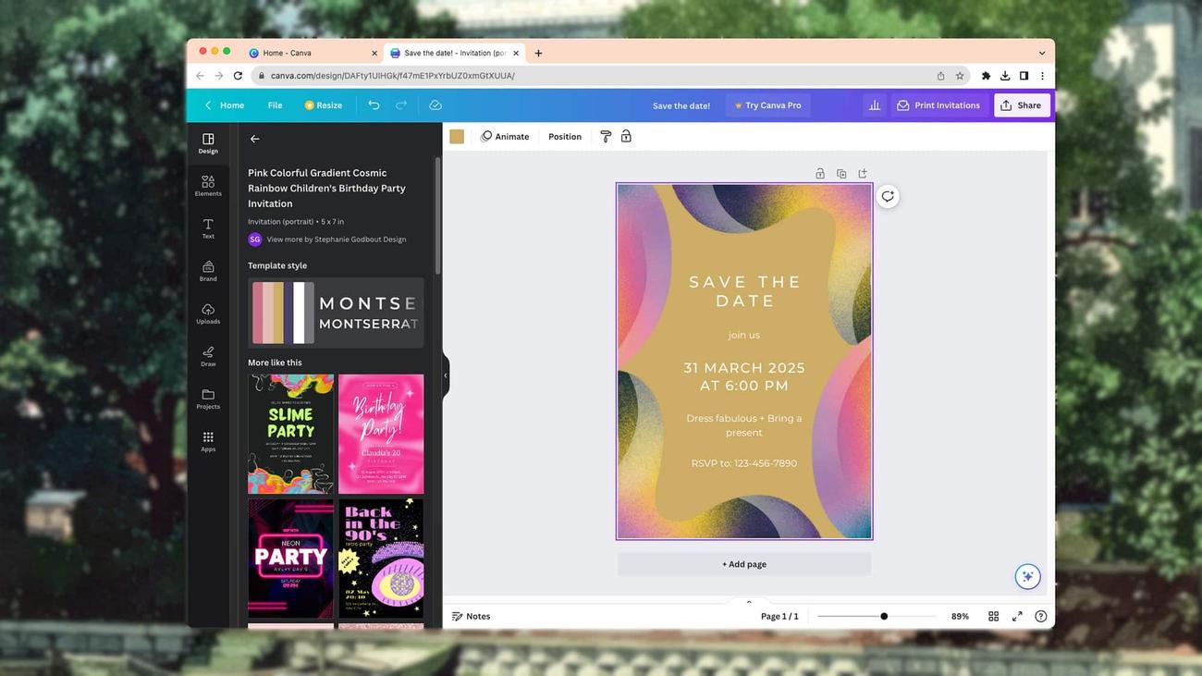This screenshot has height=676, width=1202.
Task: Open the Elements panel in the sidebar
Action: (208, 185)
